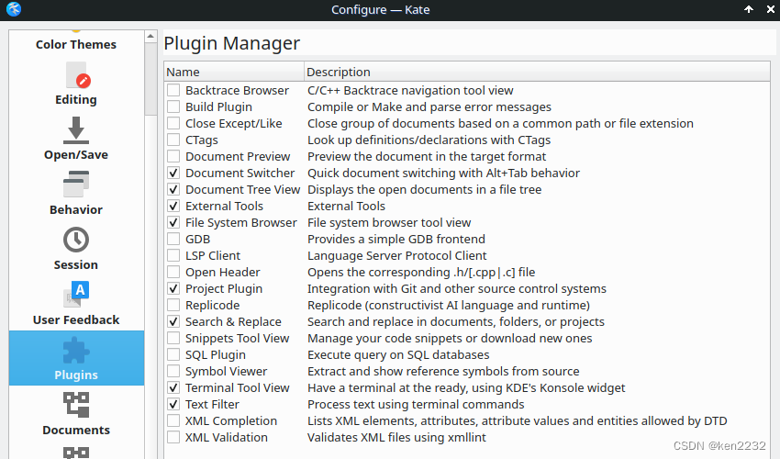Viewport: 780px width, 459px height.
Task: Enable the Backtrace Browser plugin checkbox
Action: pyautogui.click(x=173, y=90)
